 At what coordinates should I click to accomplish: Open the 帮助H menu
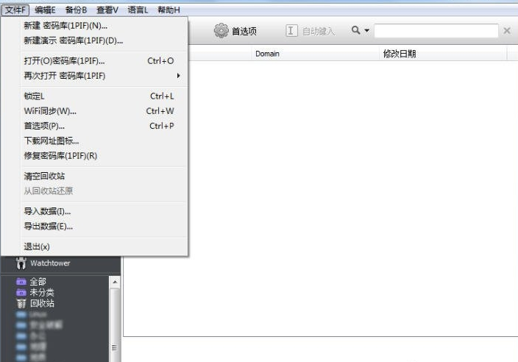coord(168,10)
